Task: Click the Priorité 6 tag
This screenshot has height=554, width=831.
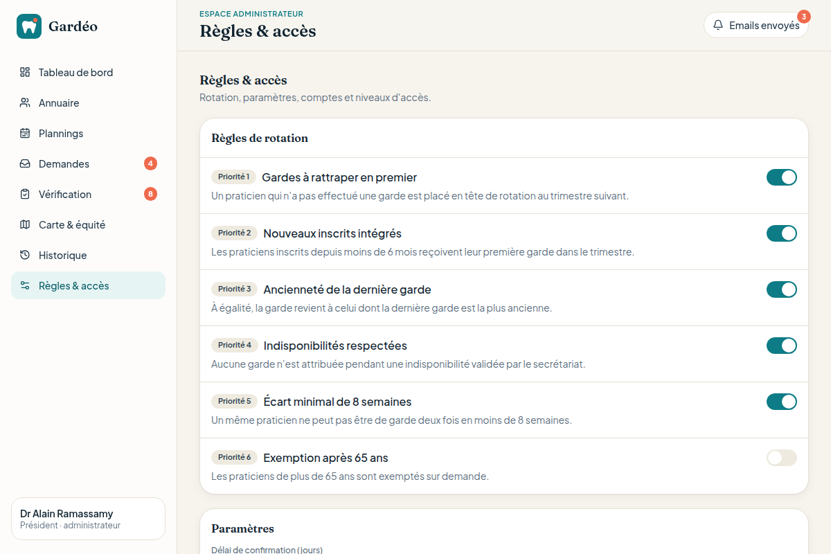Action: [234, 457]
